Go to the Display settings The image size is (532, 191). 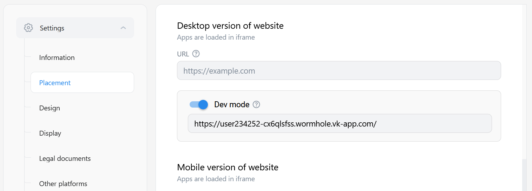tap(50, 133)
